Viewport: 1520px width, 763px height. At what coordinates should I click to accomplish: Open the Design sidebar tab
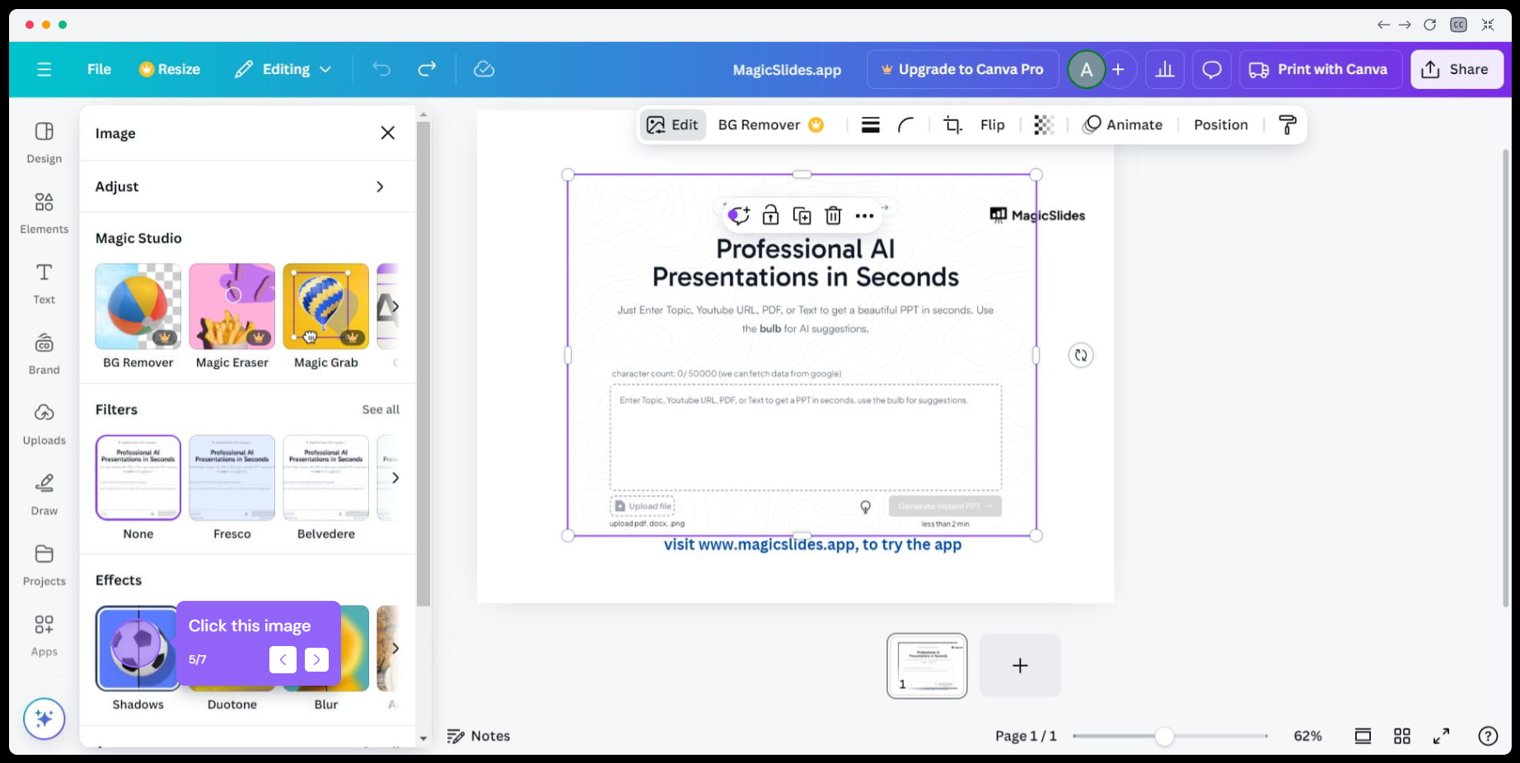(x=44, y=142)
